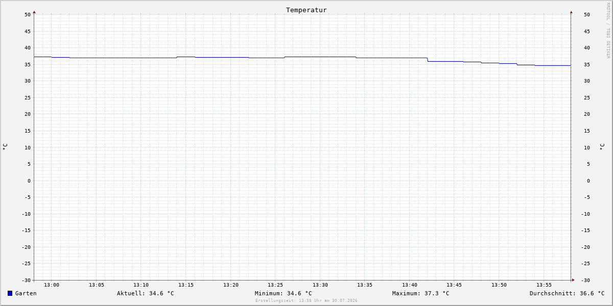The height and width of the screenshot is (306, 613).
Task: Click the 13:45 time axis label
Action: (454, 285)
